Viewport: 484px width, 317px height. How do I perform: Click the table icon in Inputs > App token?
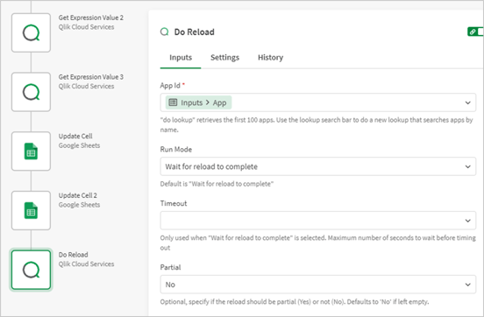(x=173, y=102)
